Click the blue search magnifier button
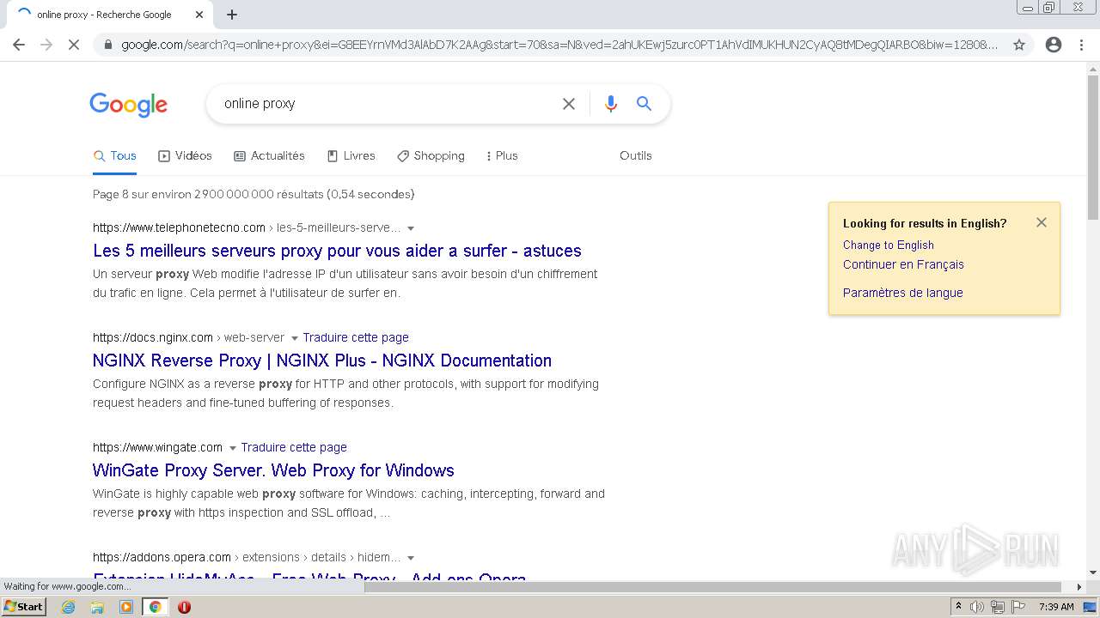The image size is (1100, 618). click(644, 104)
